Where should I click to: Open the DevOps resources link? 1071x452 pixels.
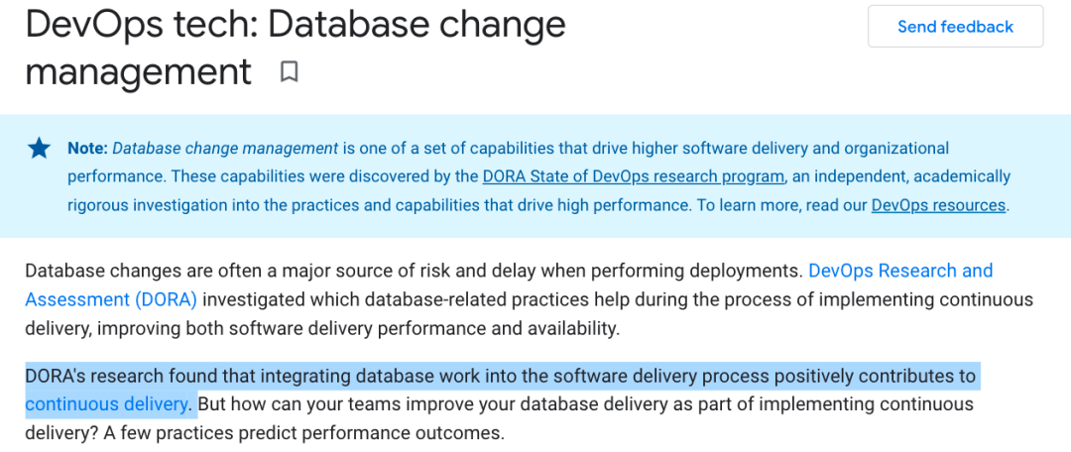click(x=938, y=205)
